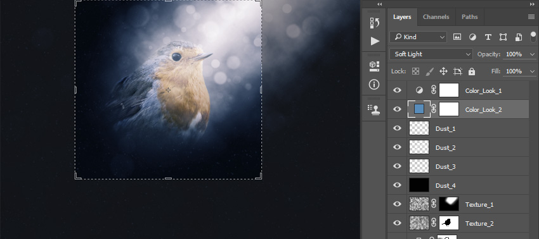Hide the Color_Look_1 layer
The width and height of the screenshot is (539, 239).
click(397, 90)
